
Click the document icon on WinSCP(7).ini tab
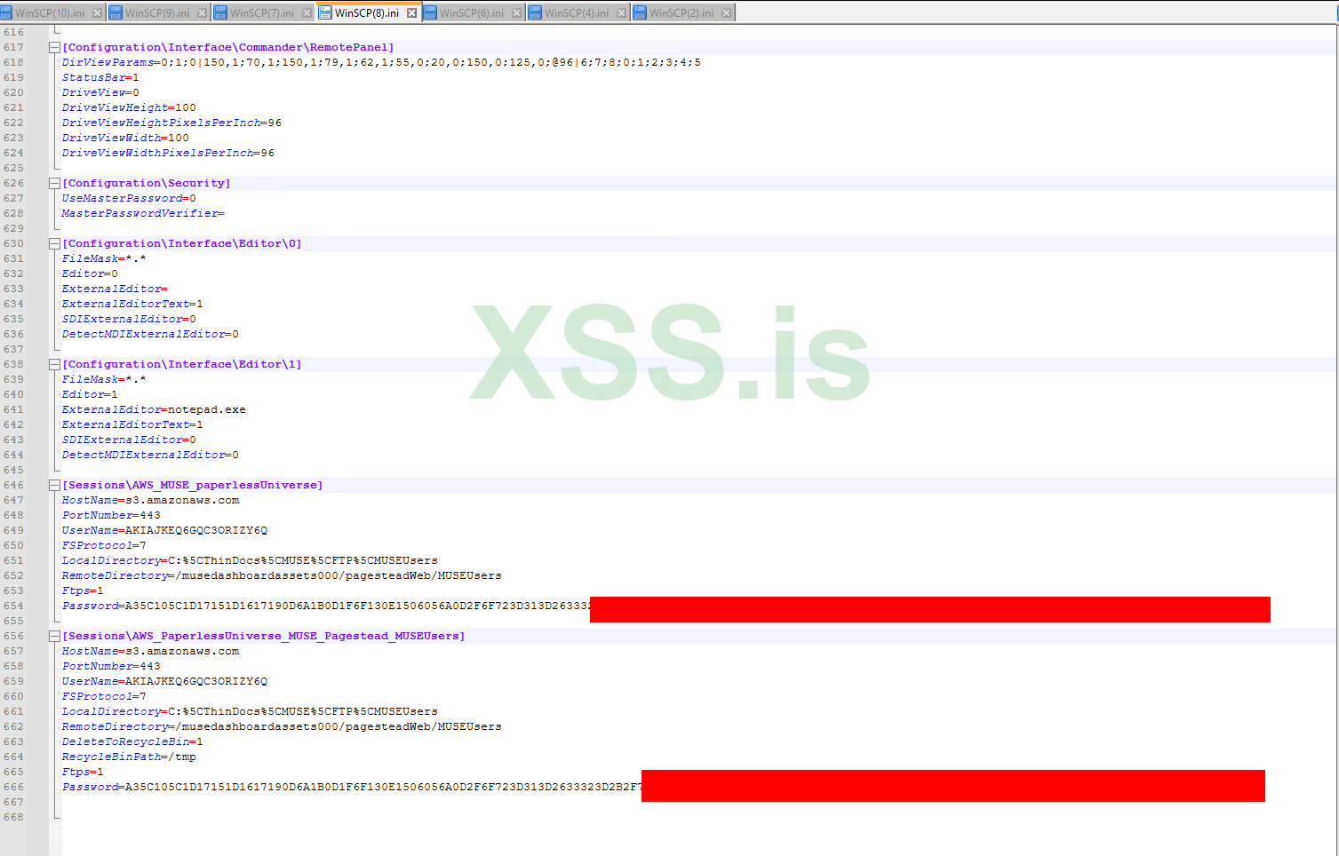[x=219, y=12]
